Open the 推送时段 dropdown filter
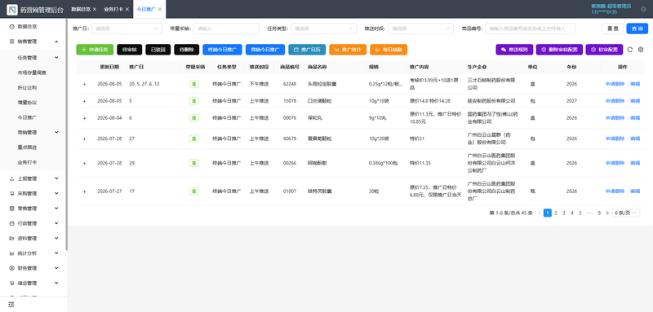The height and width of the screenshot is (312, 653). (420, 29)
